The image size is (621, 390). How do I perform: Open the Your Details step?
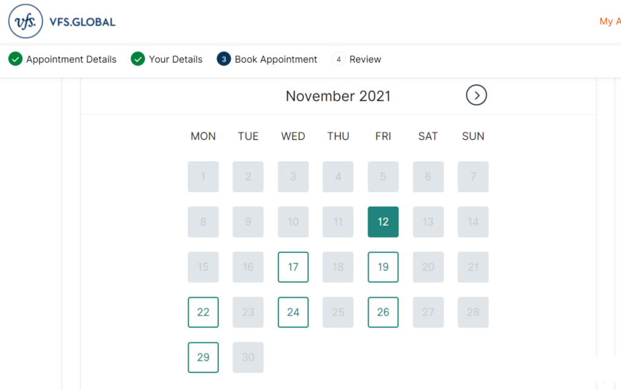175,59
